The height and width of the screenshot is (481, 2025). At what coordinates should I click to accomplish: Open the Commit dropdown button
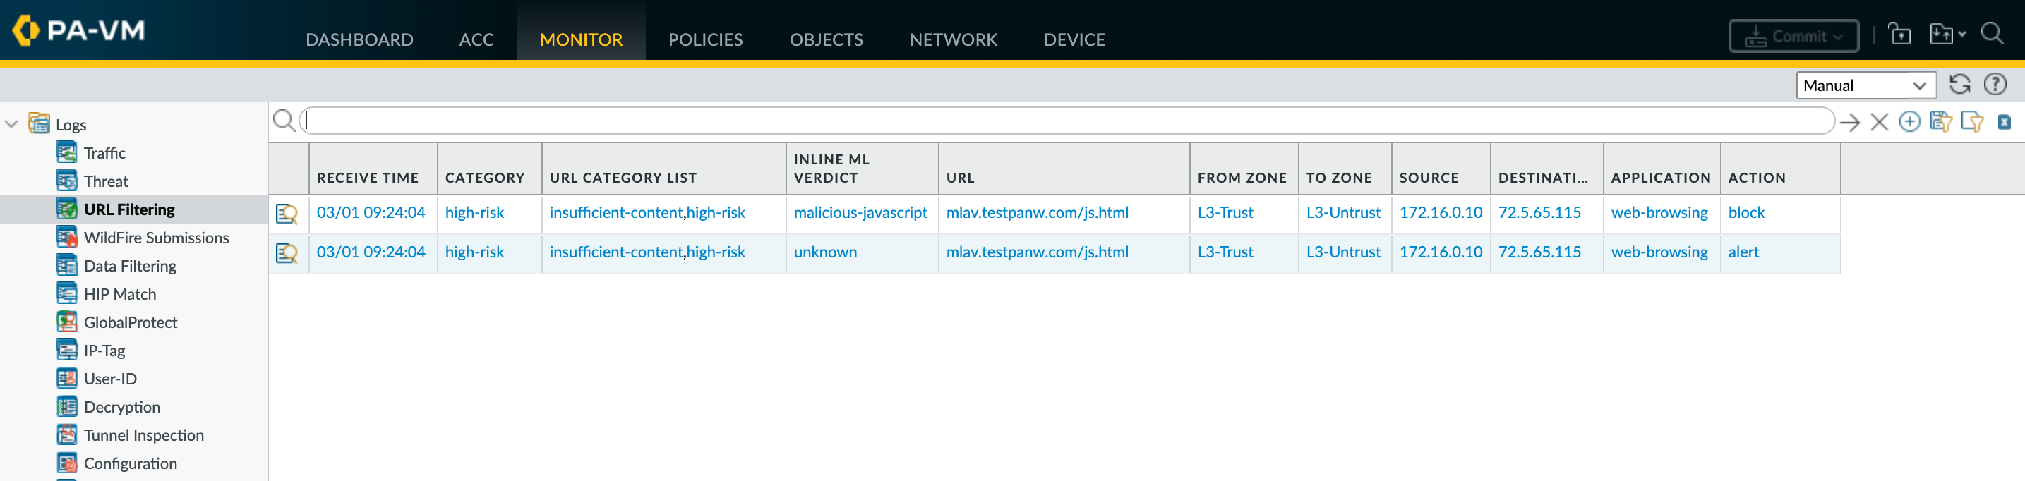pyautogui.click(x=1793, y=37)
